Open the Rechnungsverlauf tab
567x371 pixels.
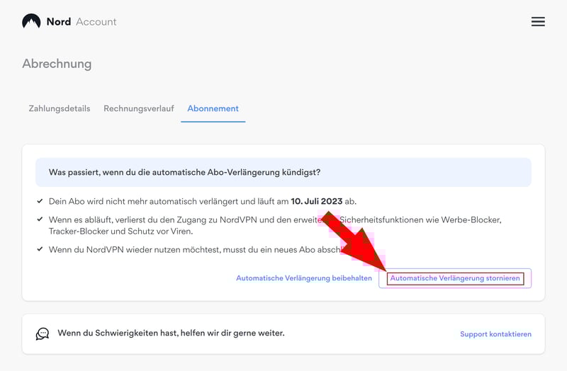[x=139, y=109]
